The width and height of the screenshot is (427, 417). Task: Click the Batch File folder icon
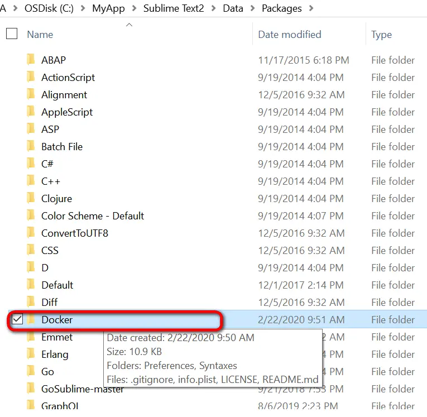(31, 146)
